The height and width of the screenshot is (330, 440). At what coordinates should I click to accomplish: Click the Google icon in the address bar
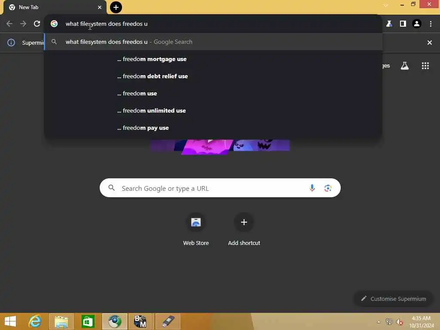coord(54,24)
